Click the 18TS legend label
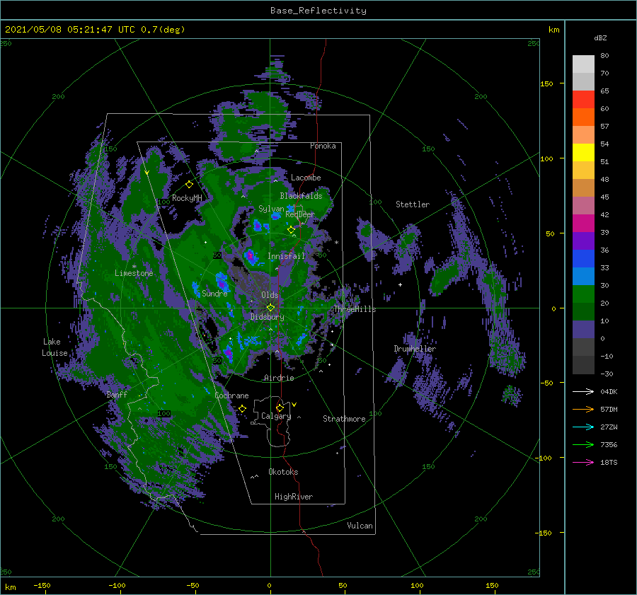This screenshot has height=595, width=637. tap(609, 462)
